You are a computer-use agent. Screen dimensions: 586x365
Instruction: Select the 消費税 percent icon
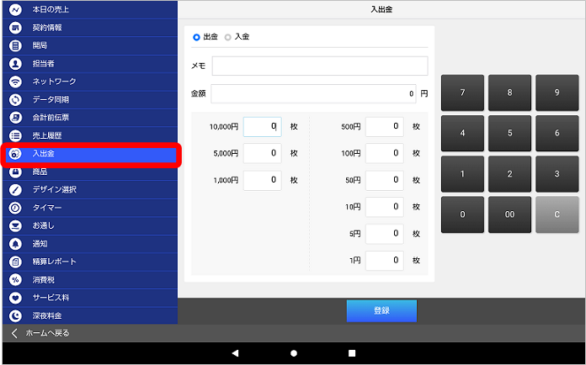click(x=15, y=279)
